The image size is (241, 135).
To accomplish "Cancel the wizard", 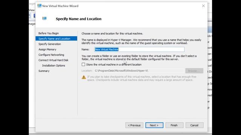I will click(x=194, y=125).
